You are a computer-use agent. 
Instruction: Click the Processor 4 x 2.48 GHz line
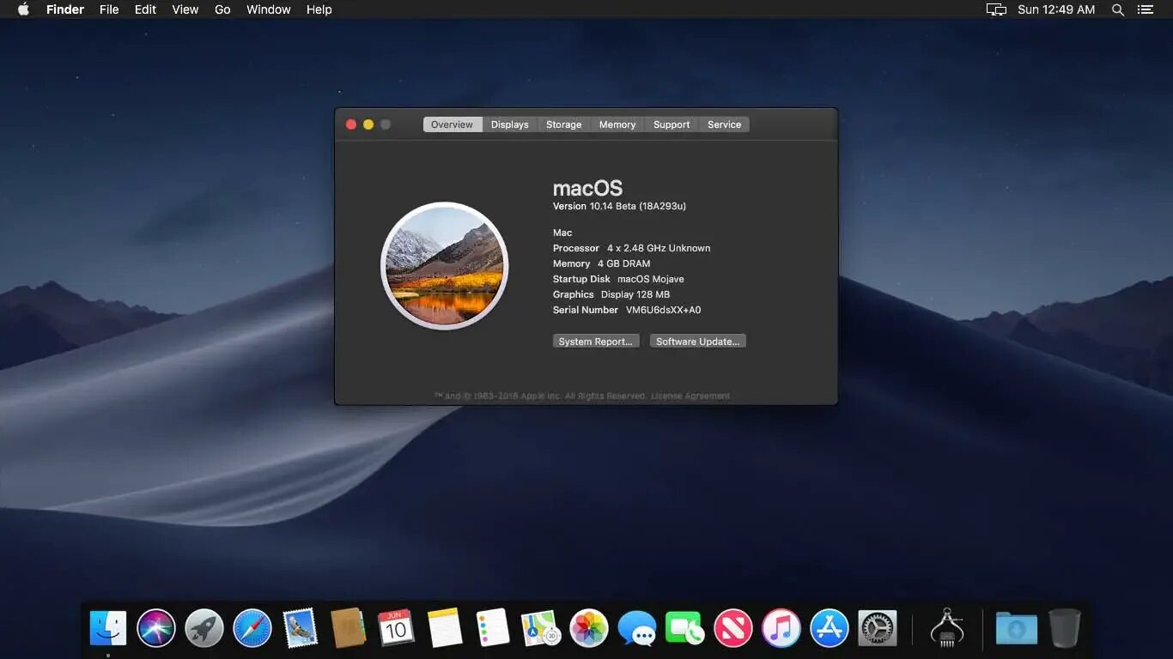tap(632, 248)
